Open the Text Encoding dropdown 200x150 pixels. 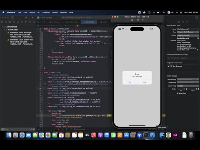click(x=188, y=79)
